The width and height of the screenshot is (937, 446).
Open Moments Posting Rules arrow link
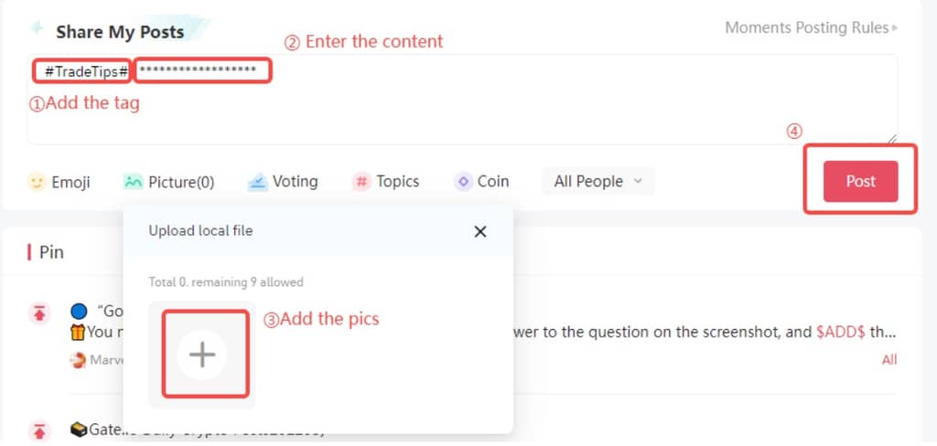pos(894,27)
